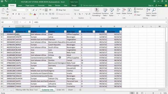Toggle Wrap Text

[x=61, y=10]
